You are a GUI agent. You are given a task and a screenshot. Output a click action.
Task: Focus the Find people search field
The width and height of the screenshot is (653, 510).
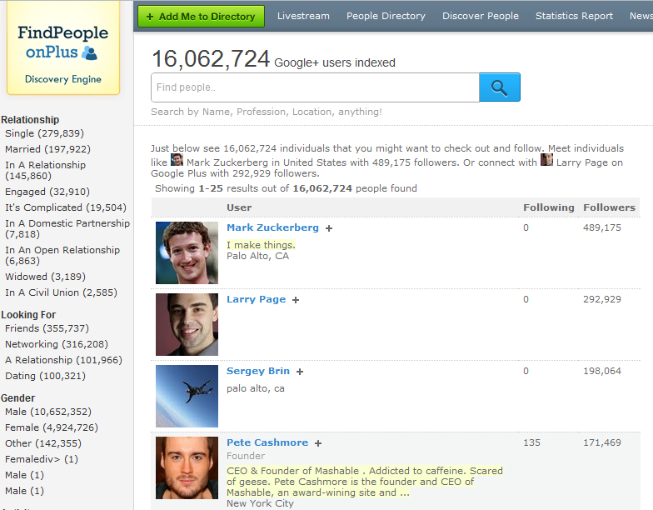click(315, 87)
